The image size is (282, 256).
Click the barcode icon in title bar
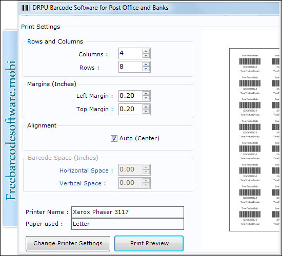[x=26, y=8]
